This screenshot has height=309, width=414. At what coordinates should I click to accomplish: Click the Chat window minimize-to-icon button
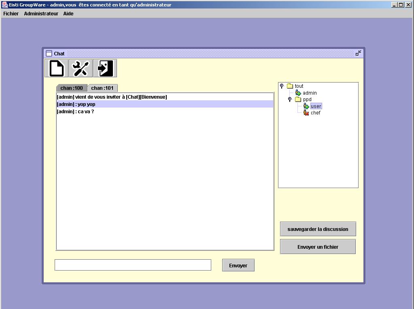click(x=358, y=53)
